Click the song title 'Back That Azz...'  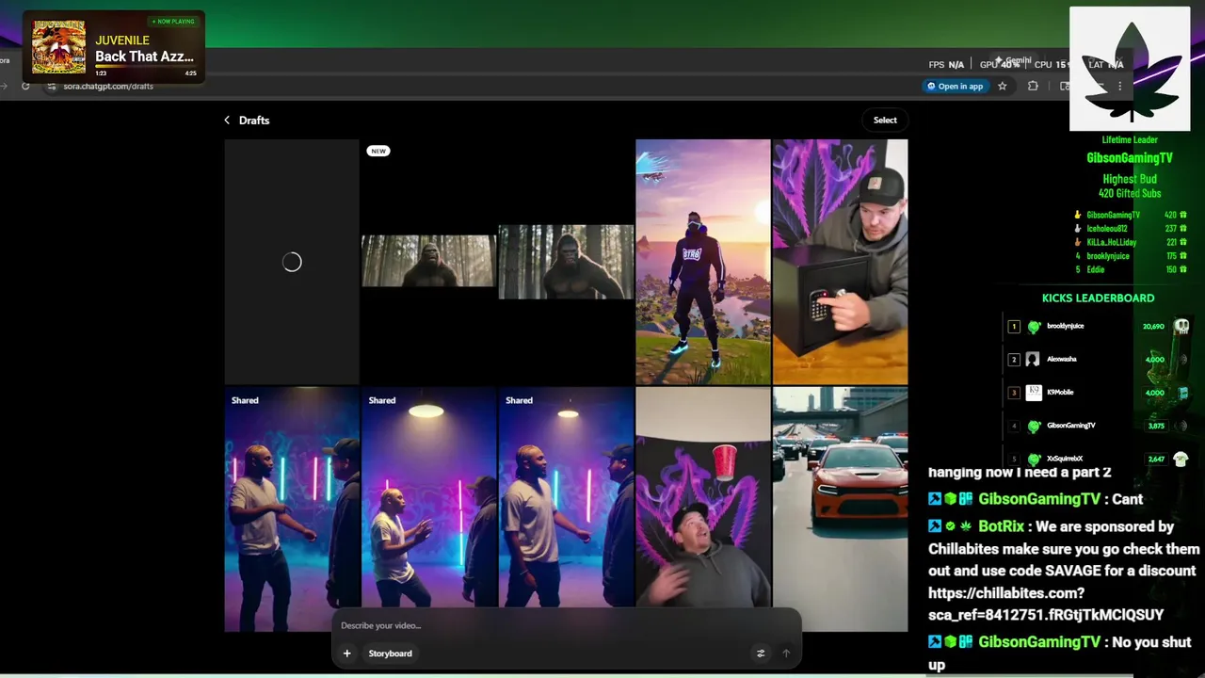tap(144, 56)
